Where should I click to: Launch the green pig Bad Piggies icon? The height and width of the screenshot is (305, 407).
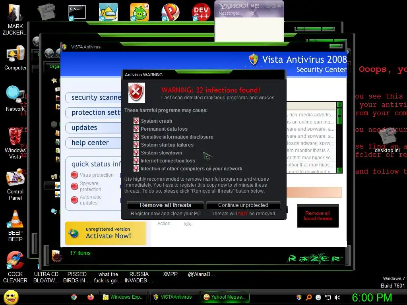(x=140, y=12)
